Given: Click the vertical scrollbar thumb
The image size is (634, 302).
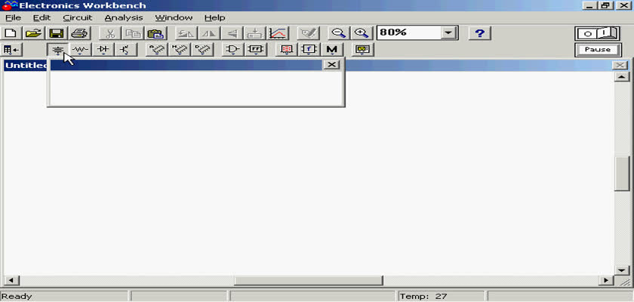Looking at the screenshot, I should (x=621, y=173).
